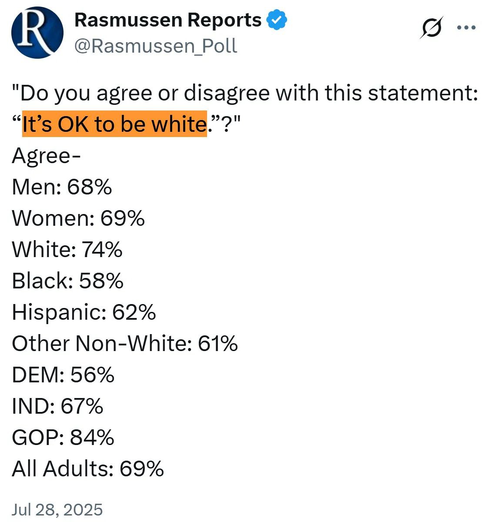492x522 pixels.
Task: Click the Rasmussen Reports display name
Action: coord(168,20)
